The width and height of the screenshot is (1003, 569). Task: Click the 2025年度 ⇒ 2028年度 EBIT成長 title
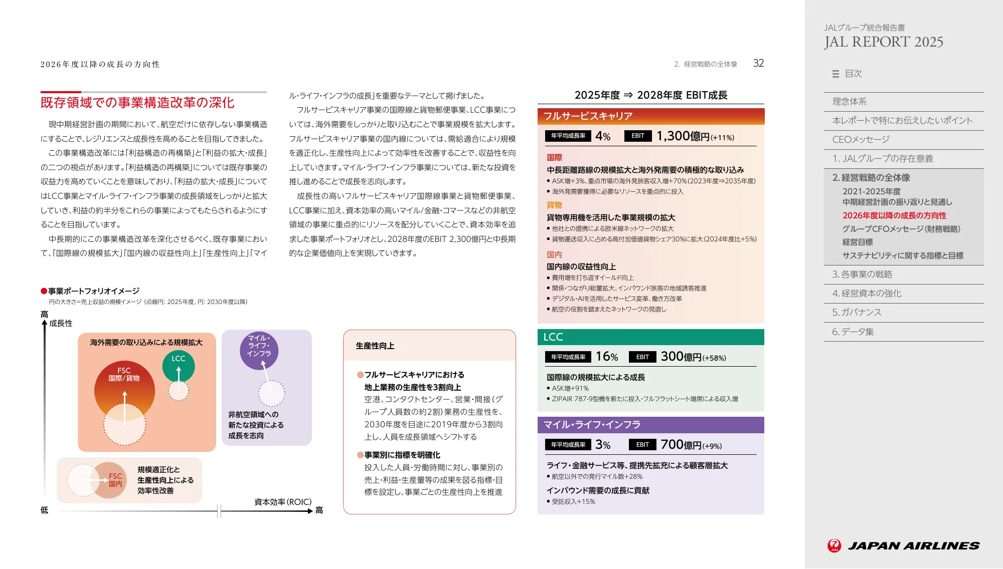click(651, 95)
